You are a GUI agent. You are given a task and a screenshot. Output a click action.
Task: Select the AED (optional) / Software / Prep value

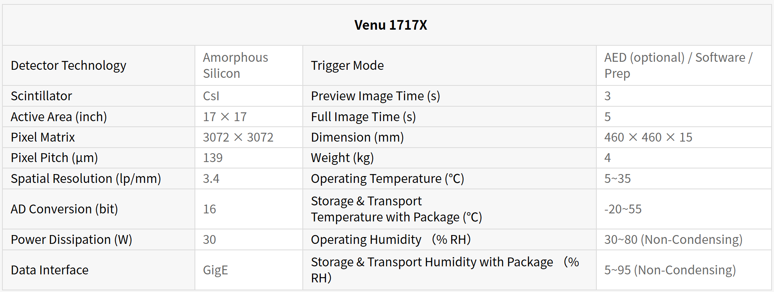pos(678,65)
